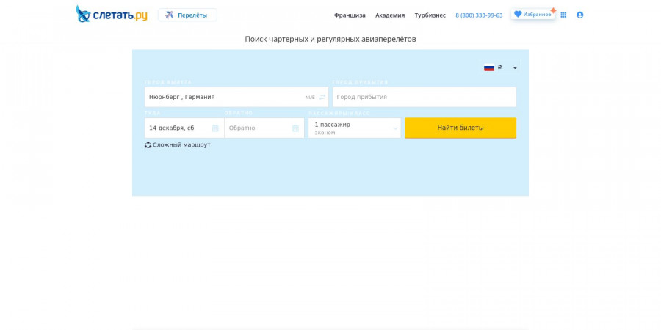Click the Сложный маршрут route icon
Viewport: 661px width, 330px height.
148,144
